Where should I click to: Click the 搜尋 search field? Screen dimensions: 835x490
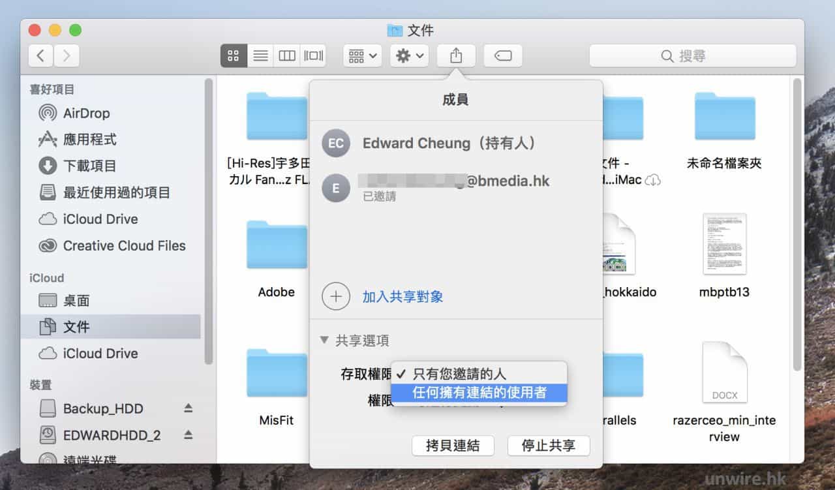click(x=692, y=56)
